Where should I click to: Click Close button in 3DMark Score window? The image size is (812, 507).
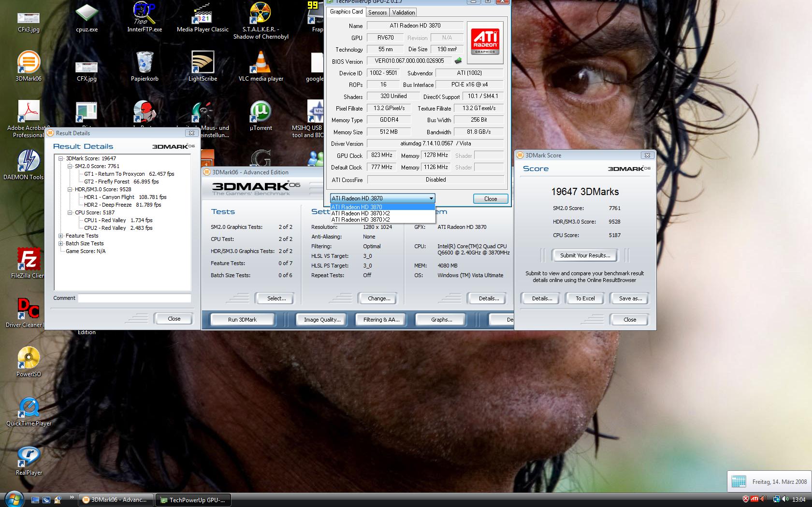pos(630,320)
